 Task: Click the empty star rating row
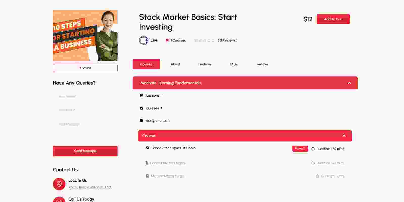(x=204, y=40)
